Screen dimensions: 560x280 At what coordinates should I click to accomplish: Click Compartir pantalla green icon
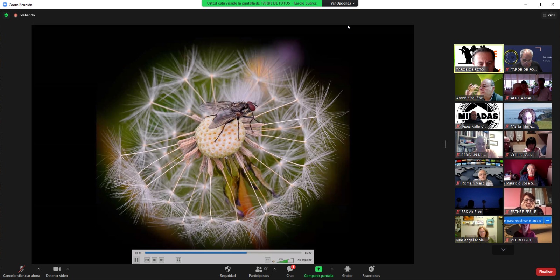pyautogui.click(x=318, y=269)
